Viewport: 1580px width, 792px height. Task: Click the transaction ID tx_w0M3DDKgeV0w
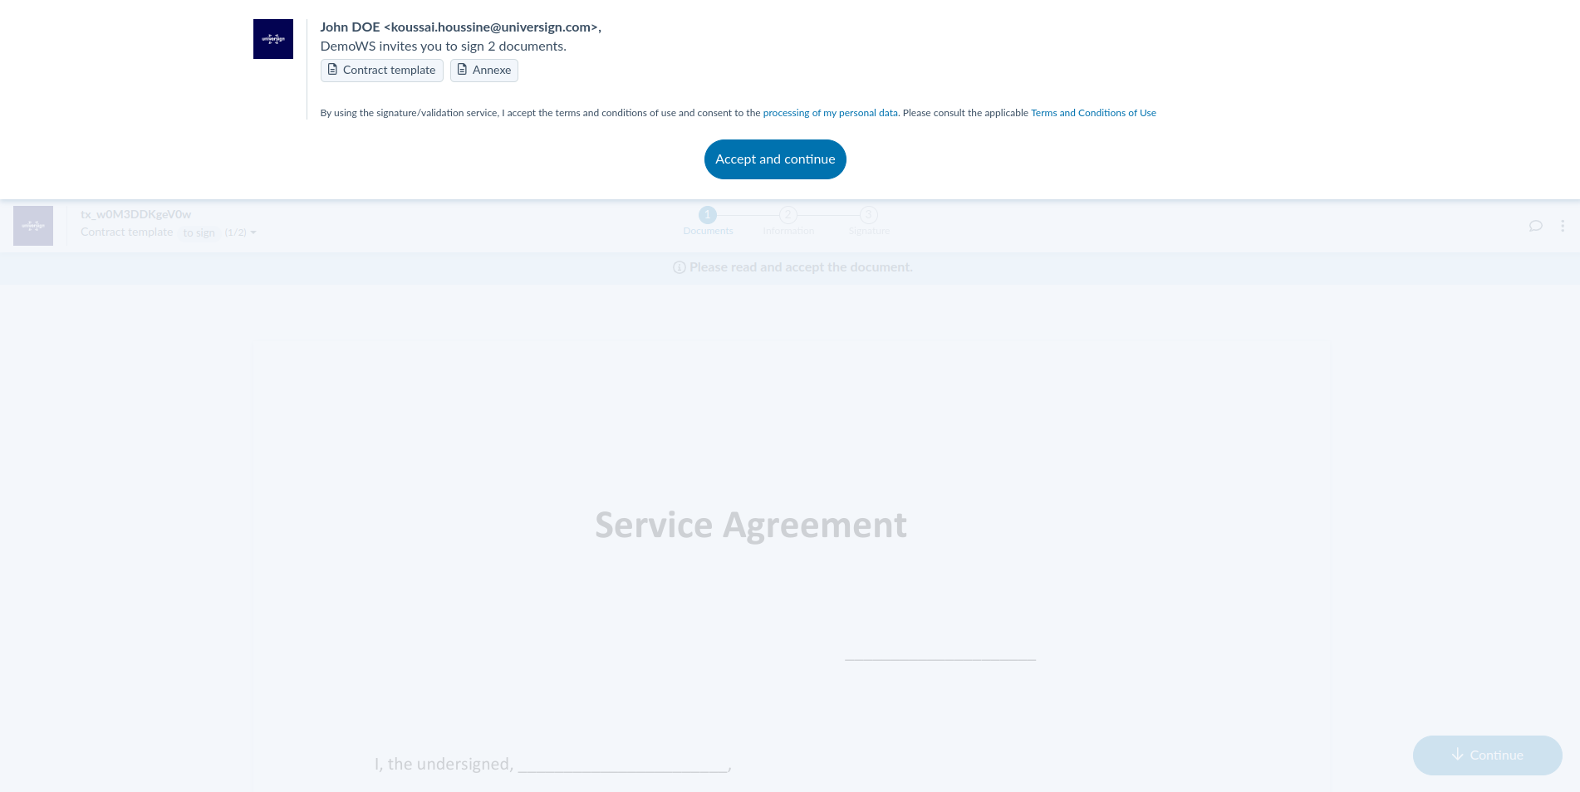pos(135,214)
